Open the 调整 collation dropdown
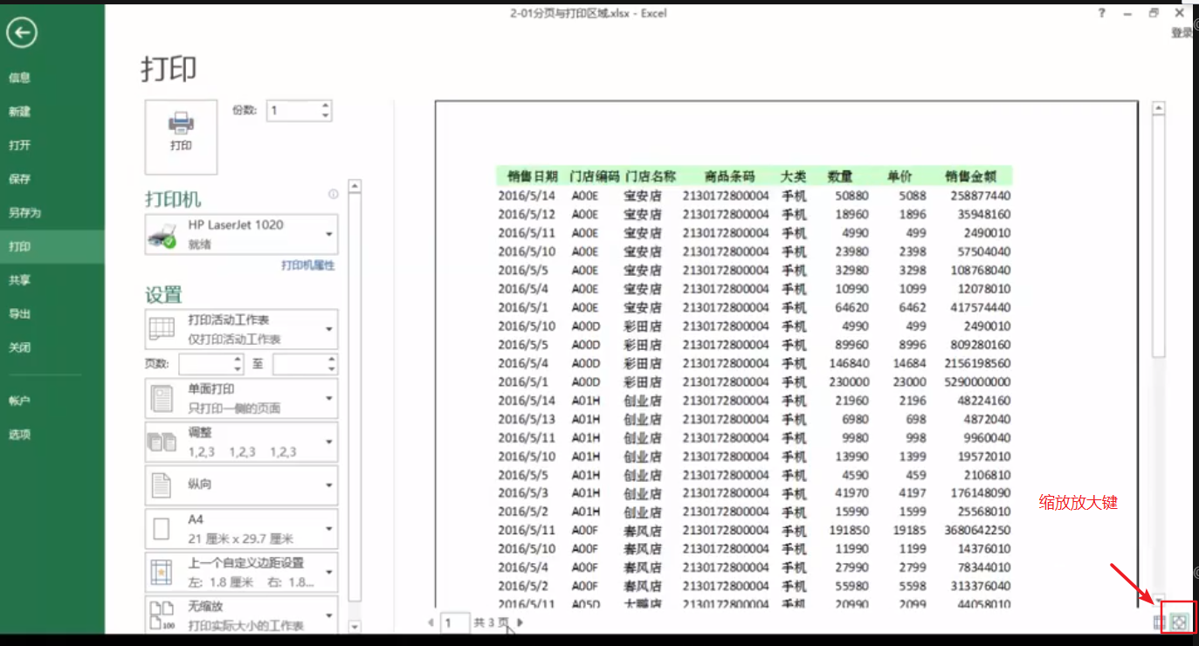The width and height of the screenshot is (1199, 646). [241, 442]
